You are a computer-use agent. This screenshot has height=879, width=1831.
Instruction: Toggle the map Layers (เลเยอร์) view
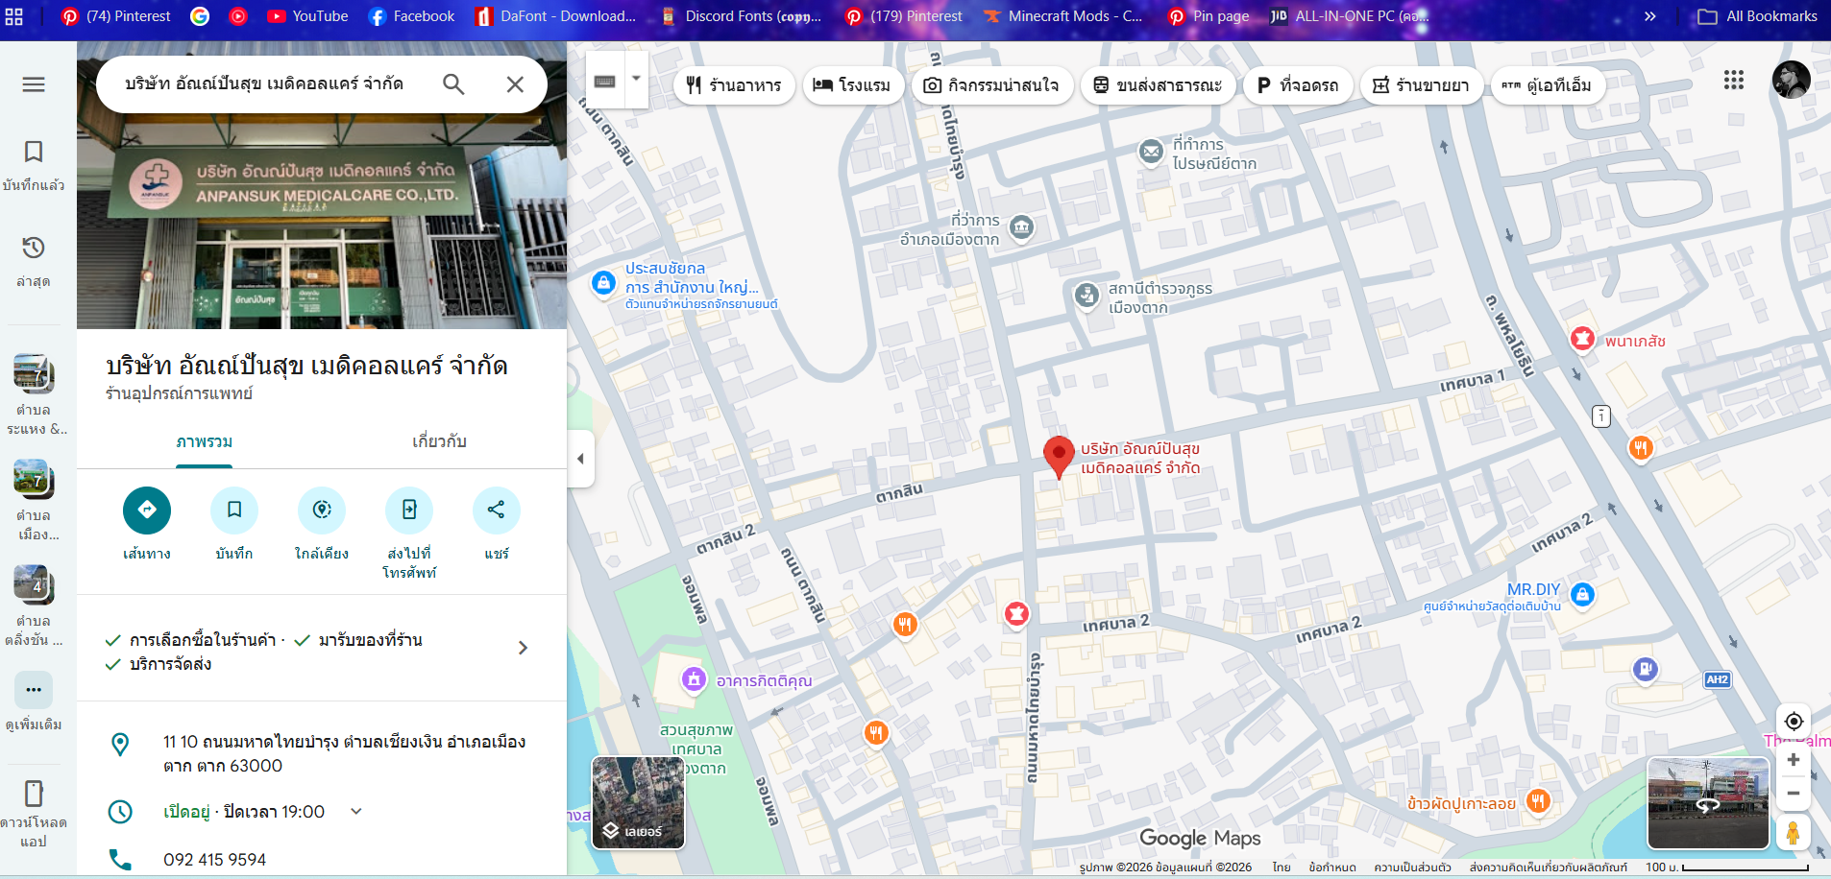click(638, 802)
